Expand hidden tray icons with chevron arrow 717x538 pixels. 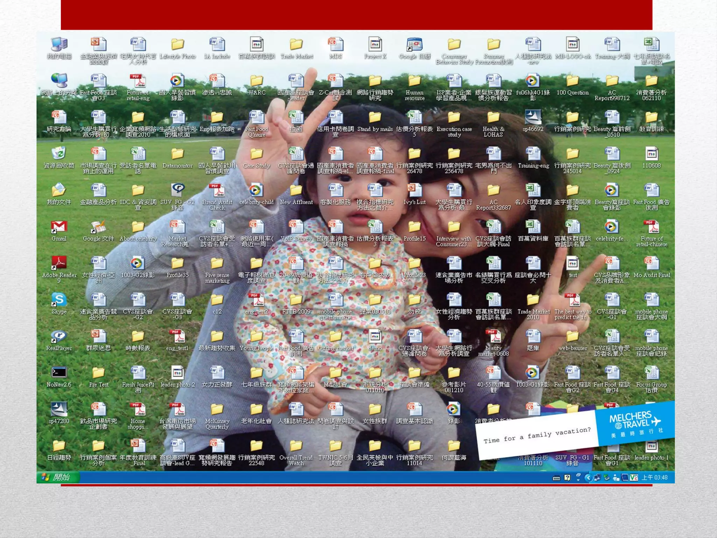pos(588,477)
